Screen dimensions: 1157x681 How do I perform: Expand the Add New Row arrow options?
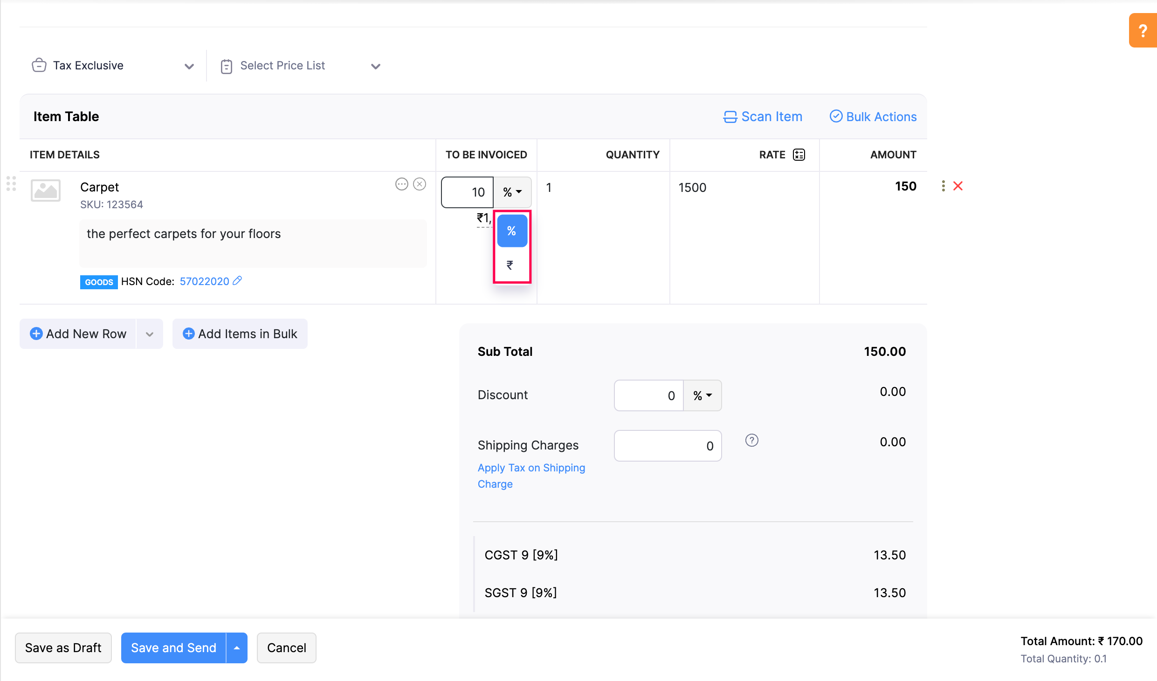150,334
